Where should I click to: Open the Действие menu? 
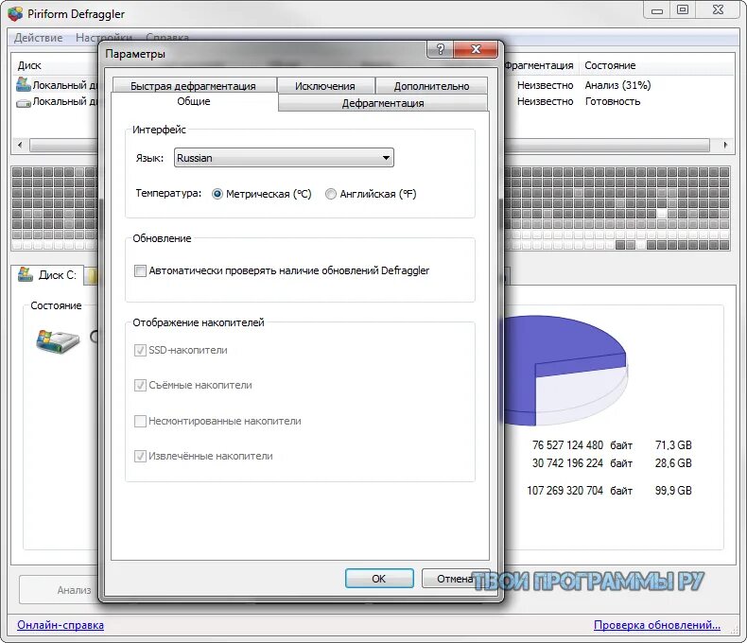click(x=39, y=38)
